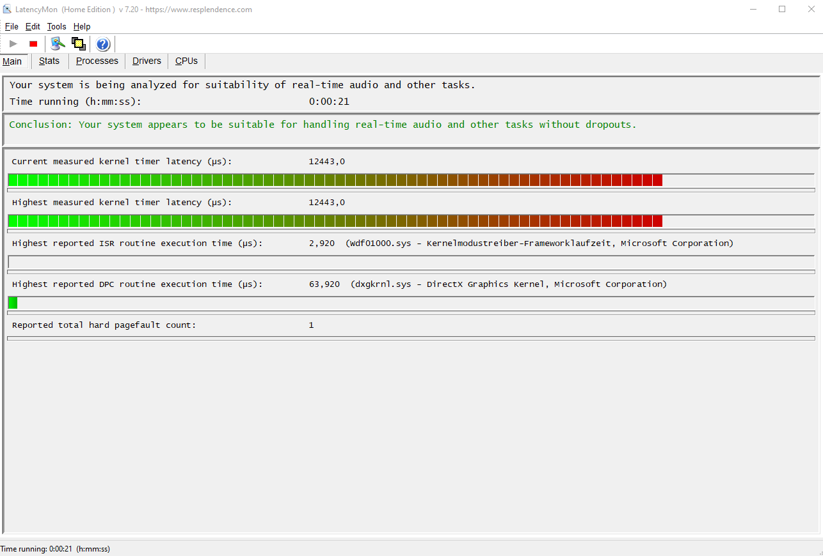This screenshot has width=823, height=556.
Task: Click the grey Start monitoring play icon
Action: 13,44
